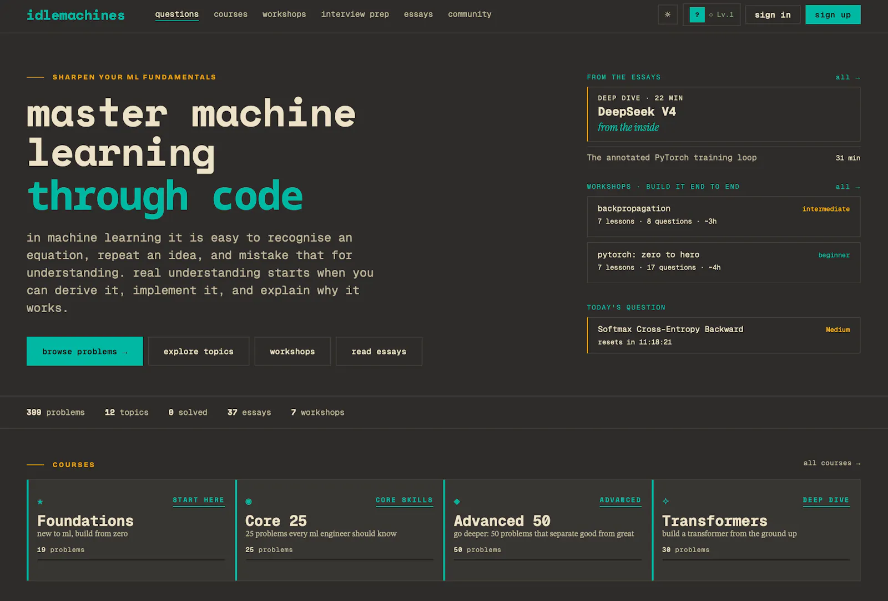Click the sign in button
The image size is (888, 601).
pos(773,15)
